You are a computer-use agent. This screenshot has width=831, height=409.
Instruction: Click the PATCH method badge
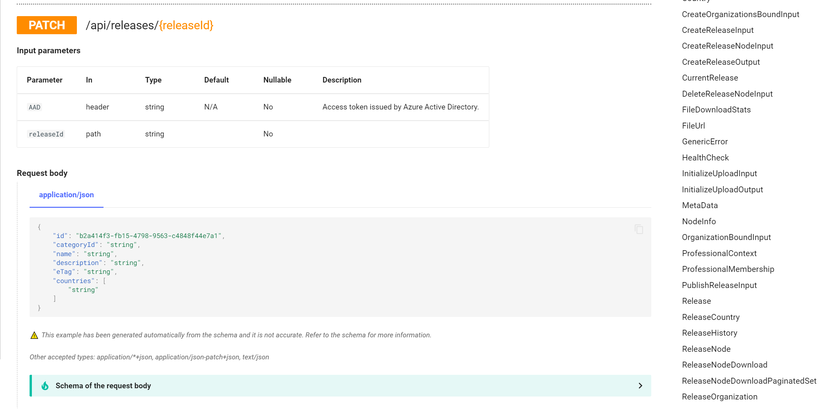(x=46, y=25)
